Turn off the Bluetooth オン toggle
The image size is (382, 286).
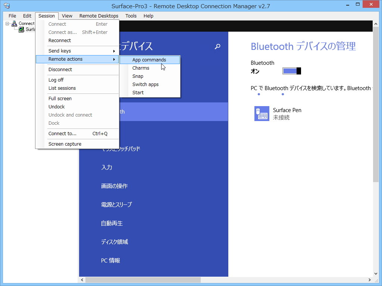pos(291,71)
